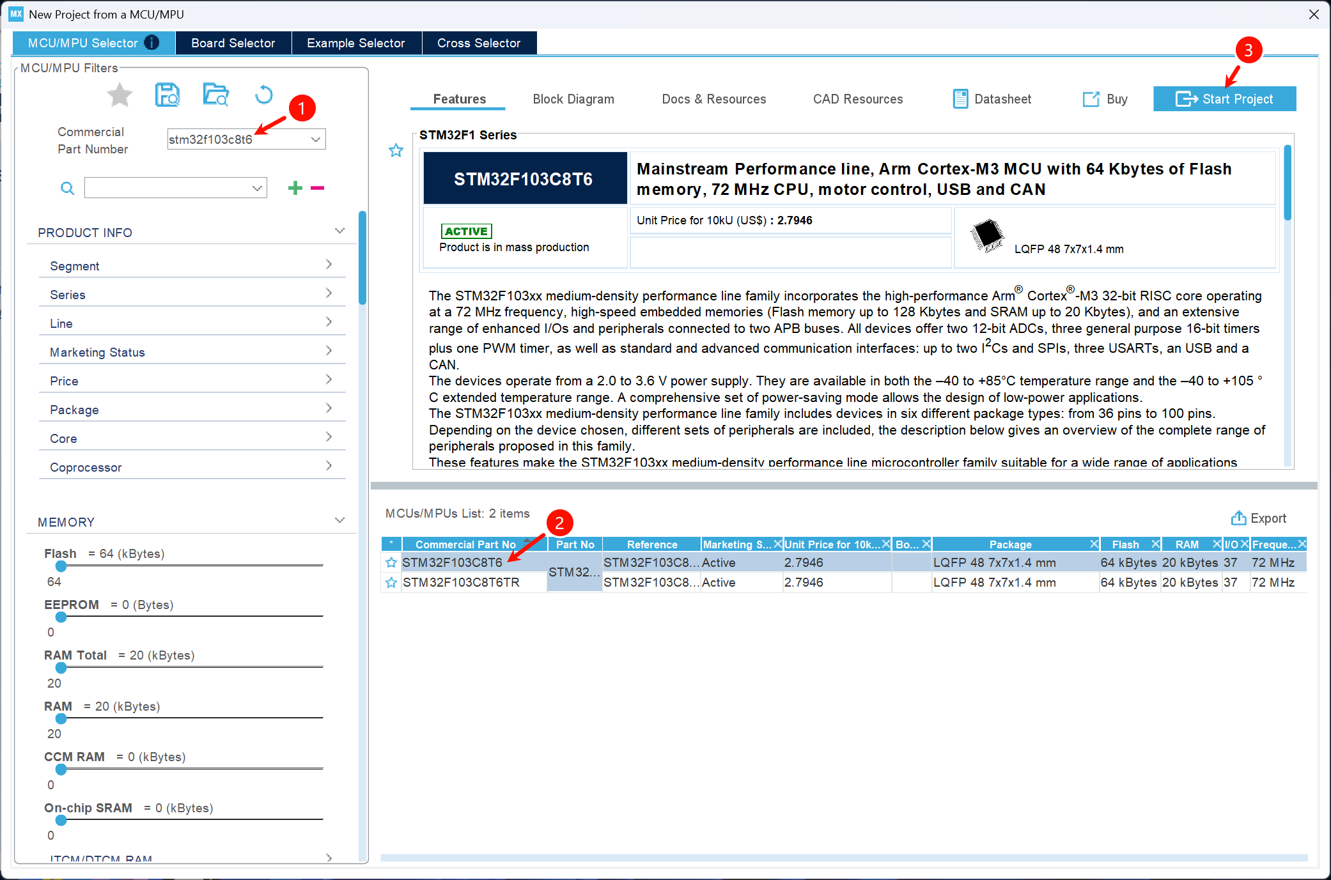Click the Reference column header
This screenshot has width=1331, height=880.
(x=652, y=544)
